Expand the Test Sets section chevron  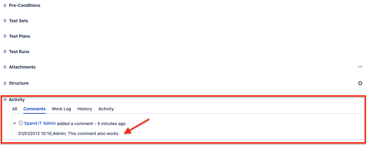5,21
